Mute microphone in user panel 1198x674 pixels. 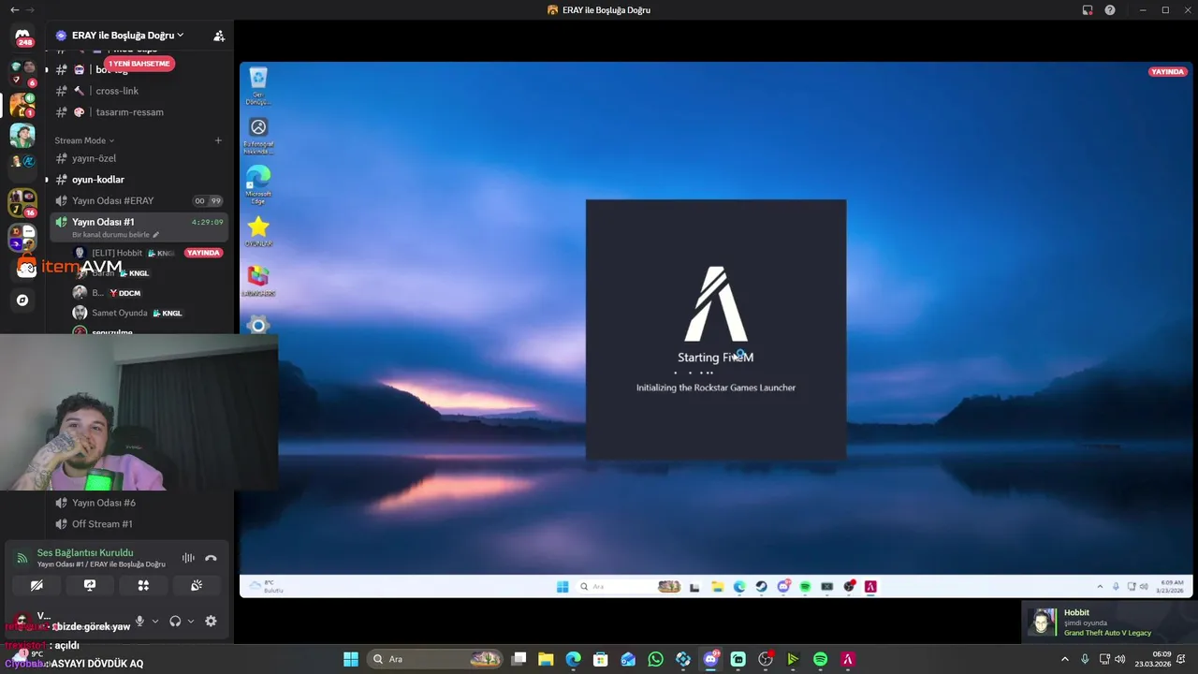pyautogui.click(x=139, y=621)
